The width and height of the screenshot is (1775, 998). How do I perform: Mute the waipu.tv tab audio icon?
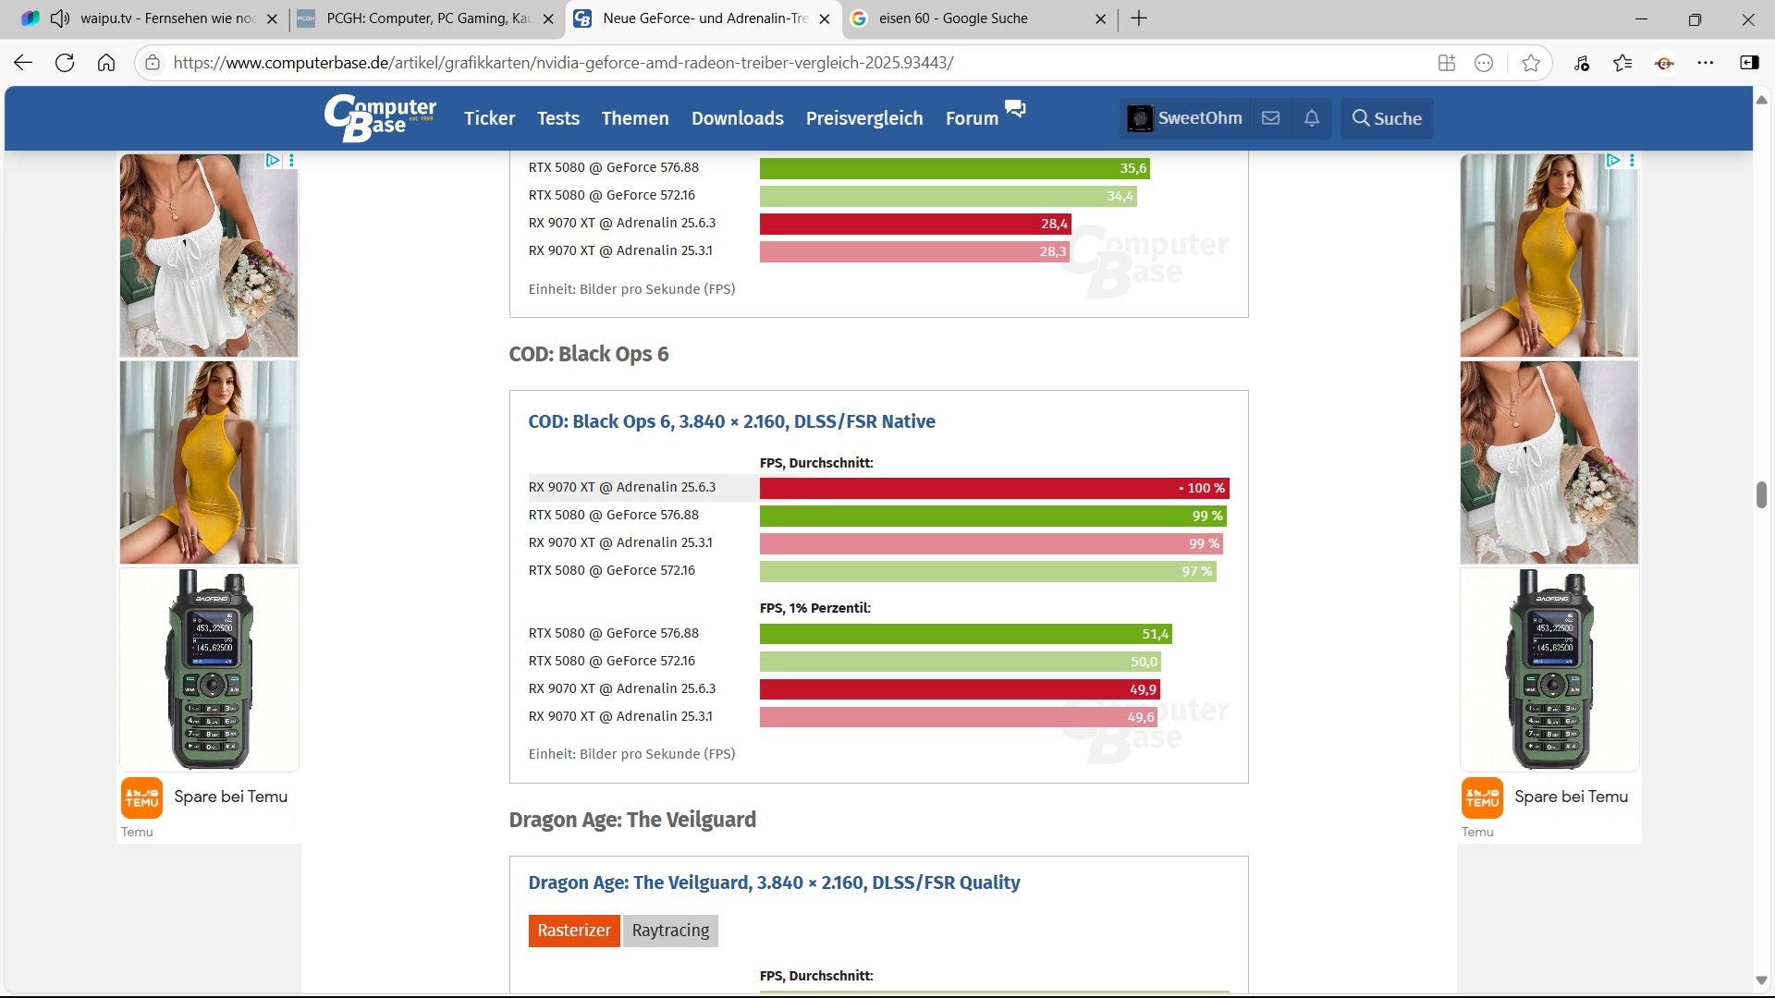60,18
